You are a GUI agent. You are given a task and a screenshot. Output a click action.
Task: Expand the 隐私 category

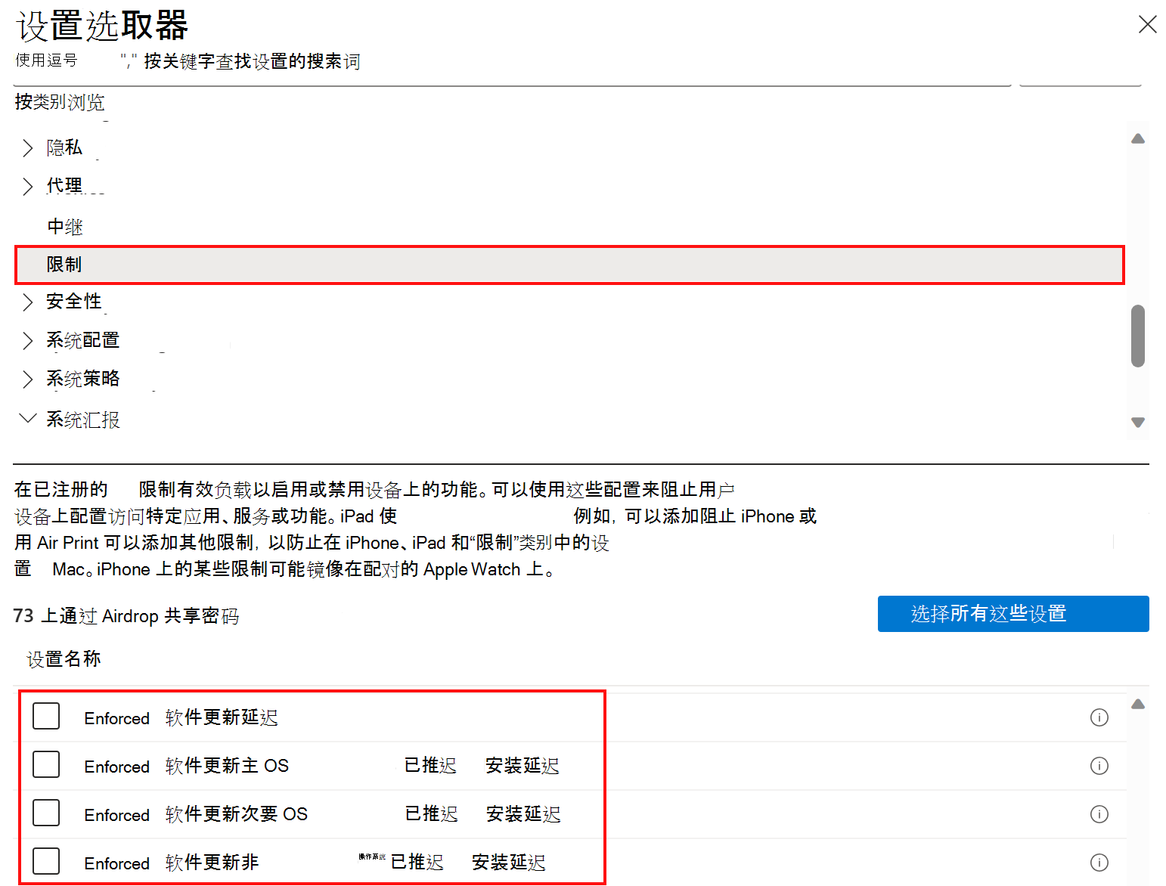(28, 148)
